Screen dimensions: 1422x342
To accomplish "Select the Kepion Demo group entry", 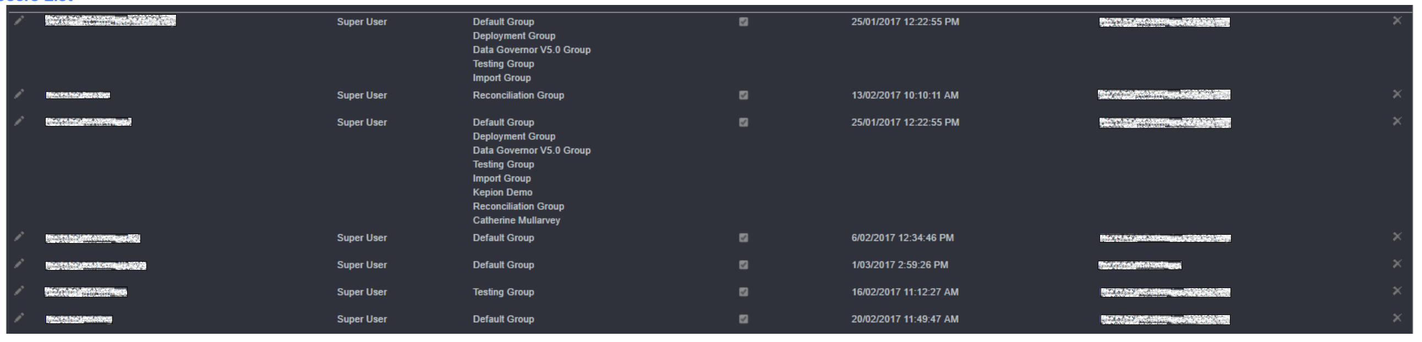I will [502, 192].
